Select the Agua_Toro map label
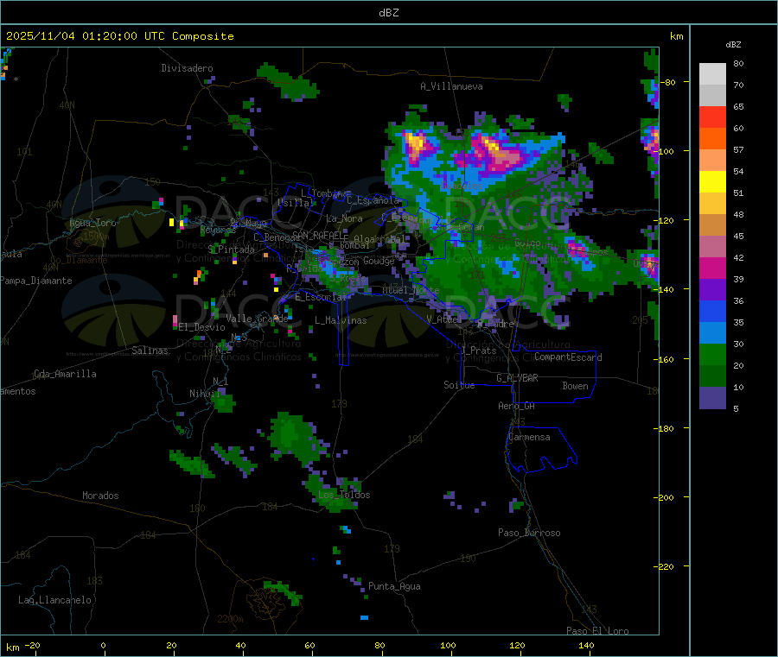778x657 pixels. 92,223
